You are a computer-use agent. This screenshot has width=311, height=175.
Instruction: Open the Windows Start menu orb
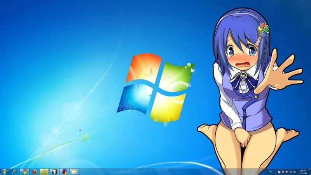click(4, 171)
